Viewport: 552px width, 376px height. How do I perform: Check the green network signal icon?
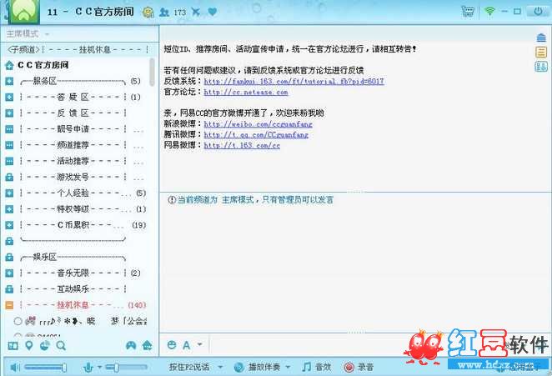489,12
